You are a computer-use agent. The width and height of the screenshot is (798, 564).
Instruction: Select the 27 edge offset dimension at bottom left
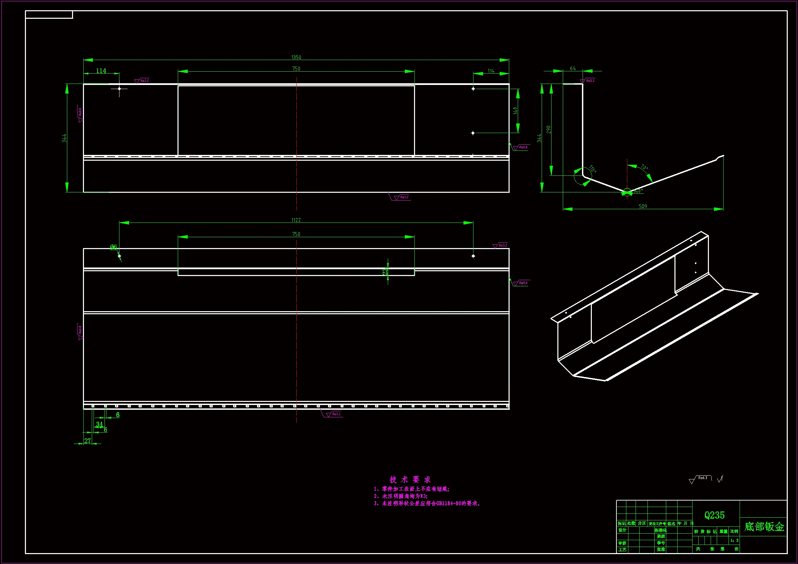pyautogui.click(x=87, y=440)
